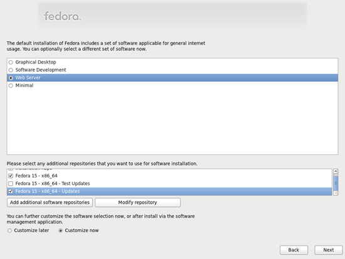Click the Web Server highlighted row text

(x=28, y=78)
